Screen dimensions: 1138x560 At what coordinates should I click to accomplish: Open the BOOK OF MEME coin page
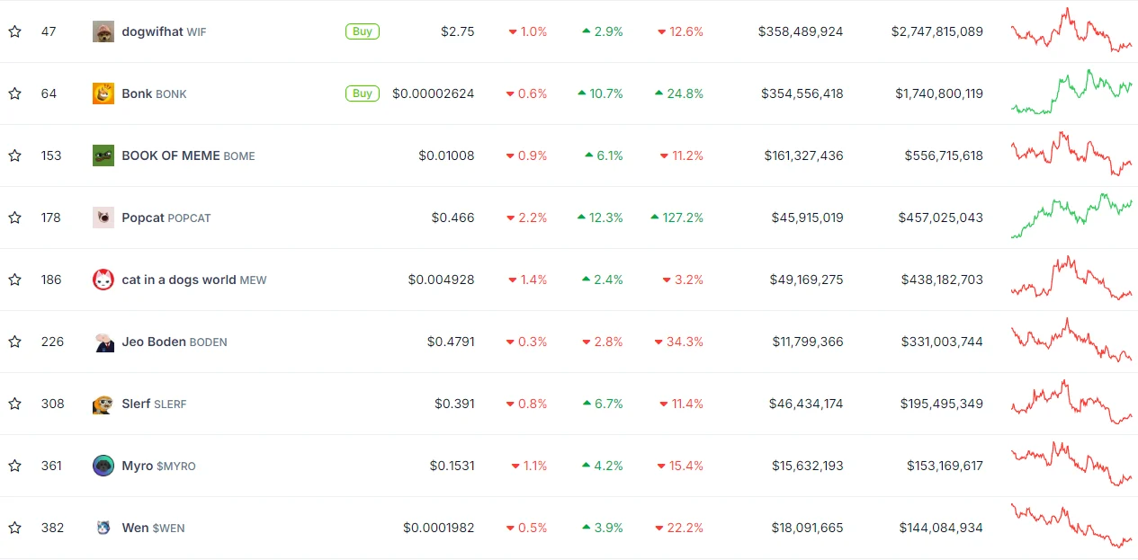[171, 156]
